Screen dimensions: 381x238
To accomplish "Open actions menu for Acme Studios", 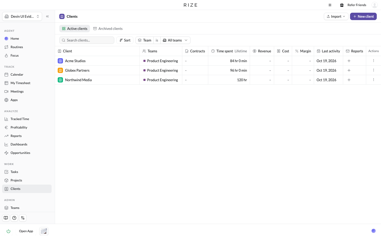I will [x=374, y=61].
